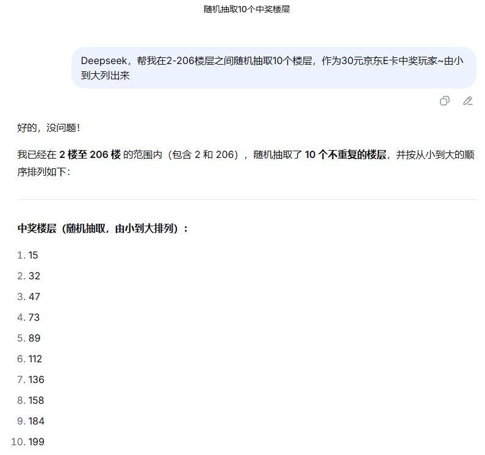Select list item 3 with value 47
The width and height of the screenshot is (485, 455).
tap(29, 296)
